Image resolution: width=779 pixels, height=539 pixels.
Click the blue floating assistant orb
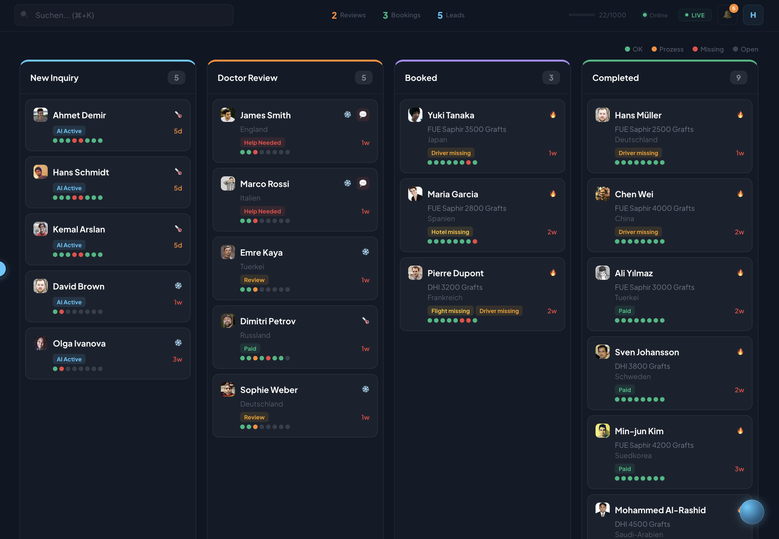point(751,512)
